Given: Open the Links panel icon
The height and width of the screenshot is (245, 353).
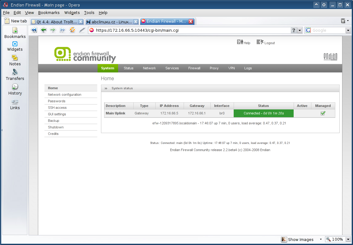Looking at the screenshot, I should point(15,102).
